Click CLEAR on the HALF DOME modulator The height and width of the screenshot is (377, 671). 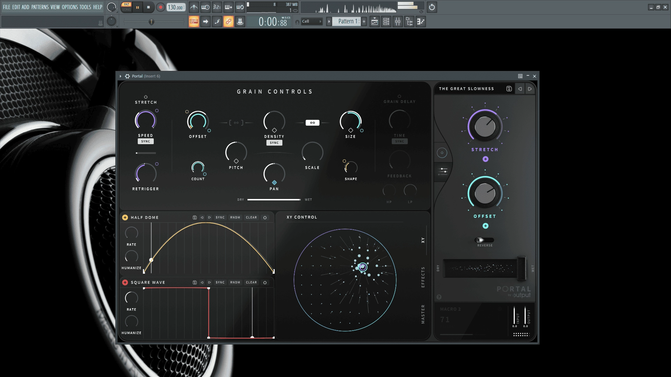251,217
